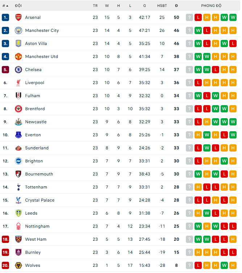242x273 pixels.
Task: Open the Manchester Utd team link
Action: click(41, 57)
